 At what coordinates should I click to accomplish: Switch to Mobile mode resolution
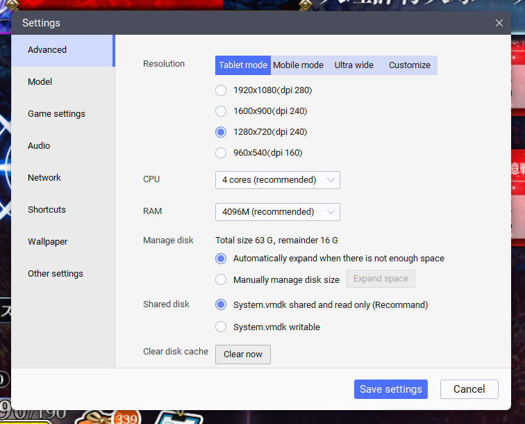pos(298,65)
